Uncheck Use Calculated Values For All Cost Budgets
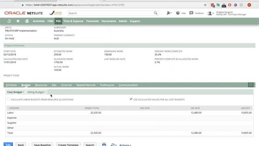 point(131,99)
